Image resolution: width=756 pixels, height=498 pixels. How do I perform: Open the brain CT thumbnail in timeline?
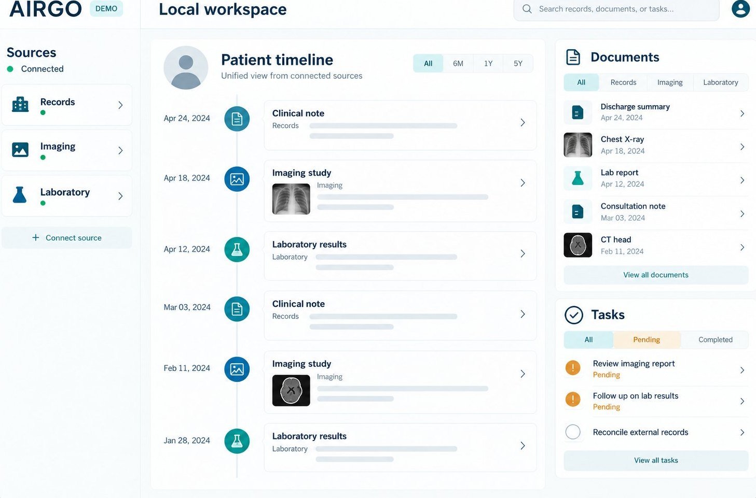291,391
